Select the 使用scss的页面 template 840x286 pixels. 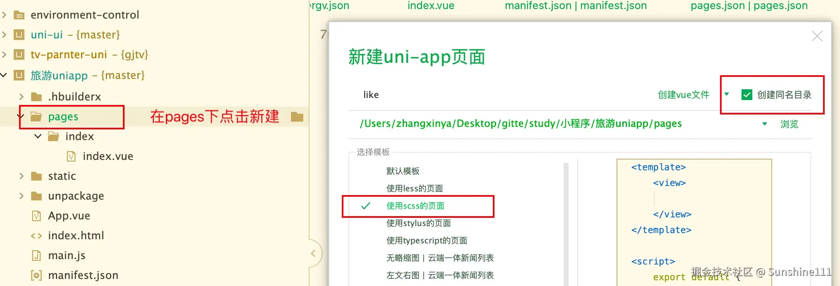tap(415, 206)
